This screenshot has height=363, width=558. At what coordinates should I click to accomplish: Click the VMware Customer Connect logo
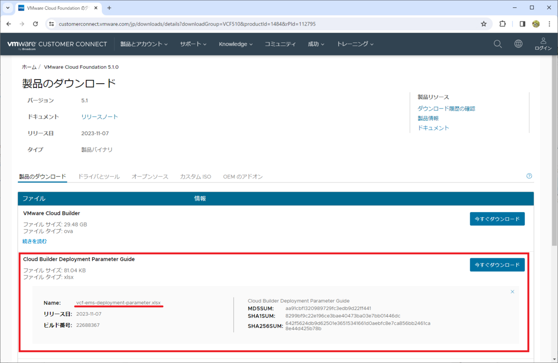57,44
